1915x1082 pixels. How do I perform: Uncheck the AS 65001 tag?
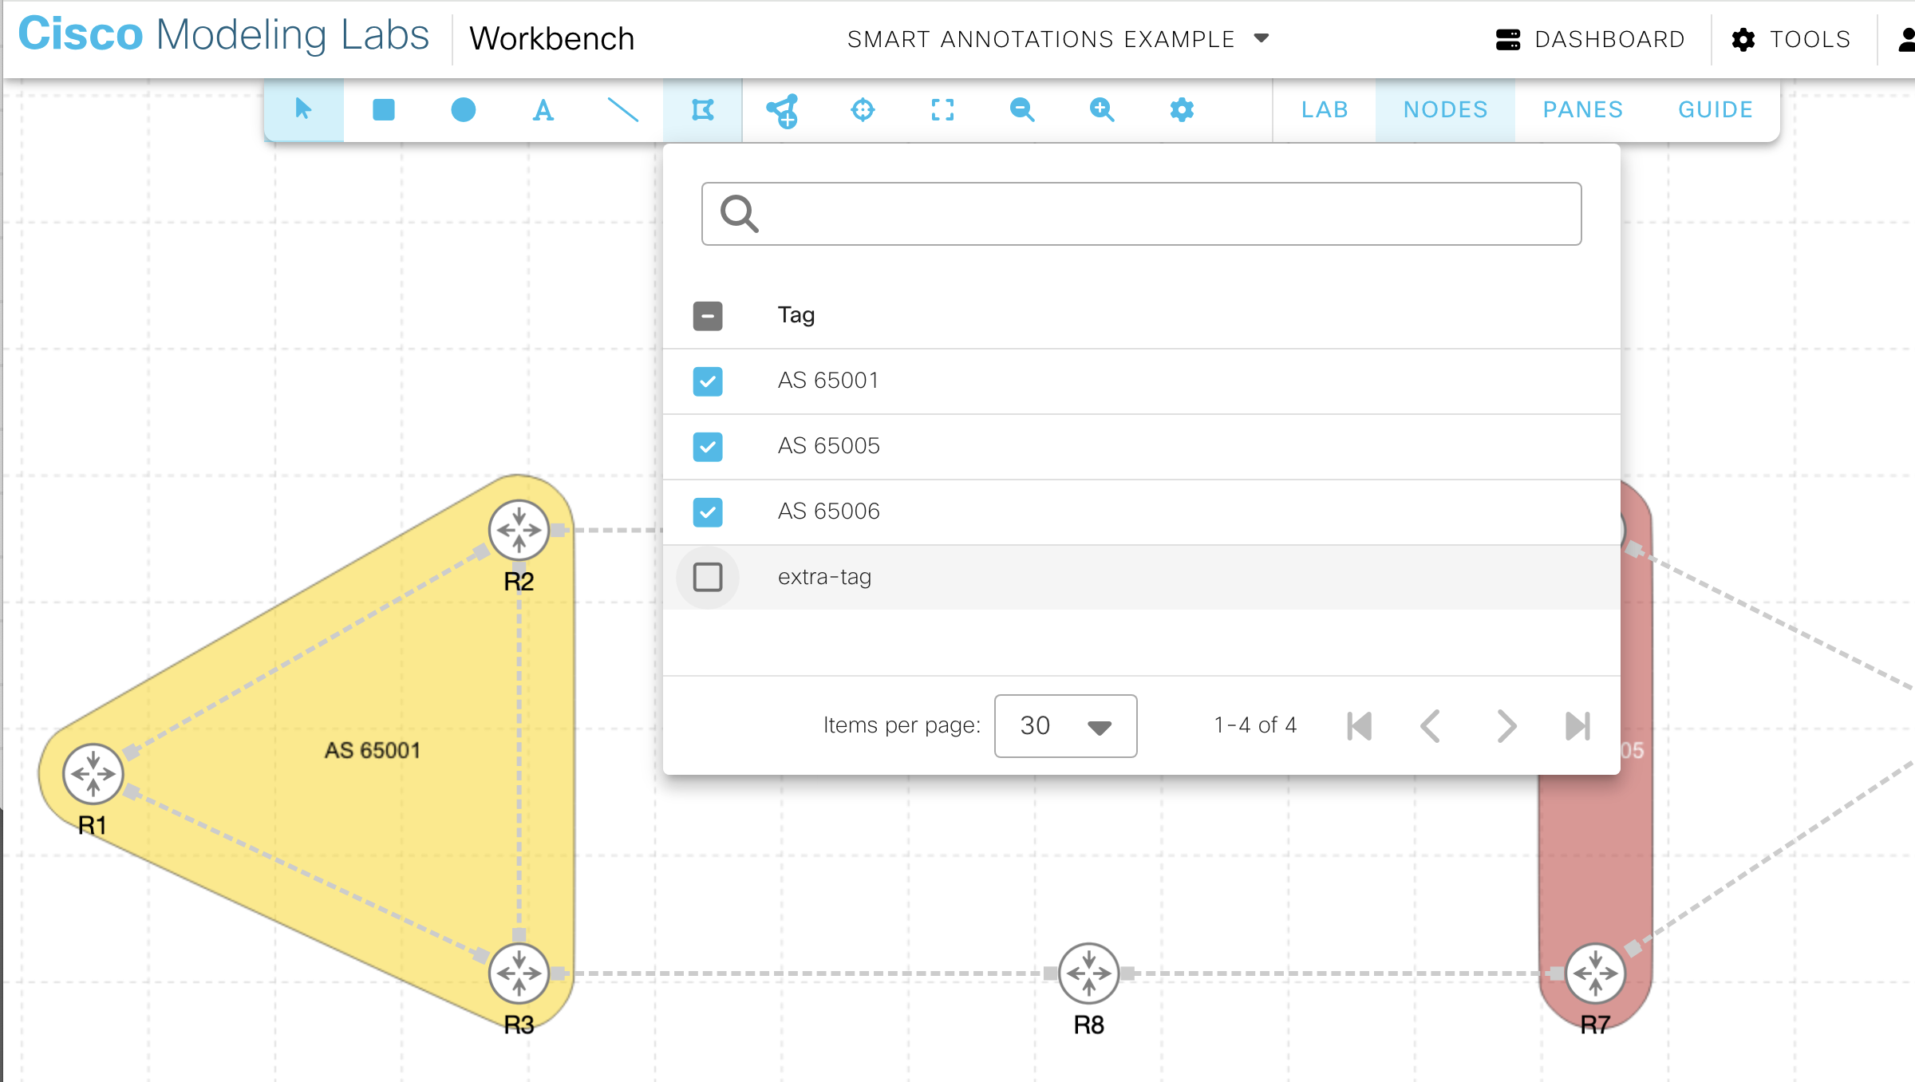(708, 381)
